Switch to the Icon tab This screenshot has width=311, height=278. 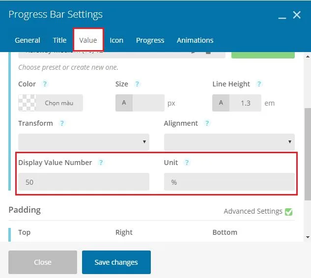click(116, 40)
